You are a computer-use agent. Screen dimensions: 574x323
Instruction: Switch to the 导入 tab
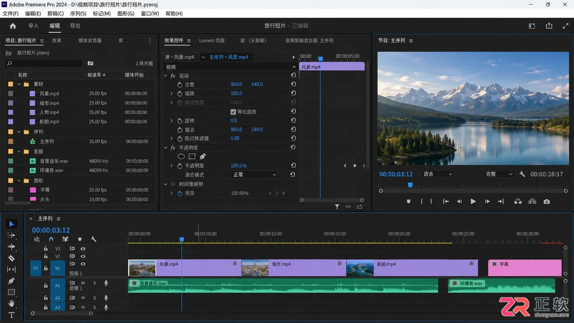coord(33,26)
